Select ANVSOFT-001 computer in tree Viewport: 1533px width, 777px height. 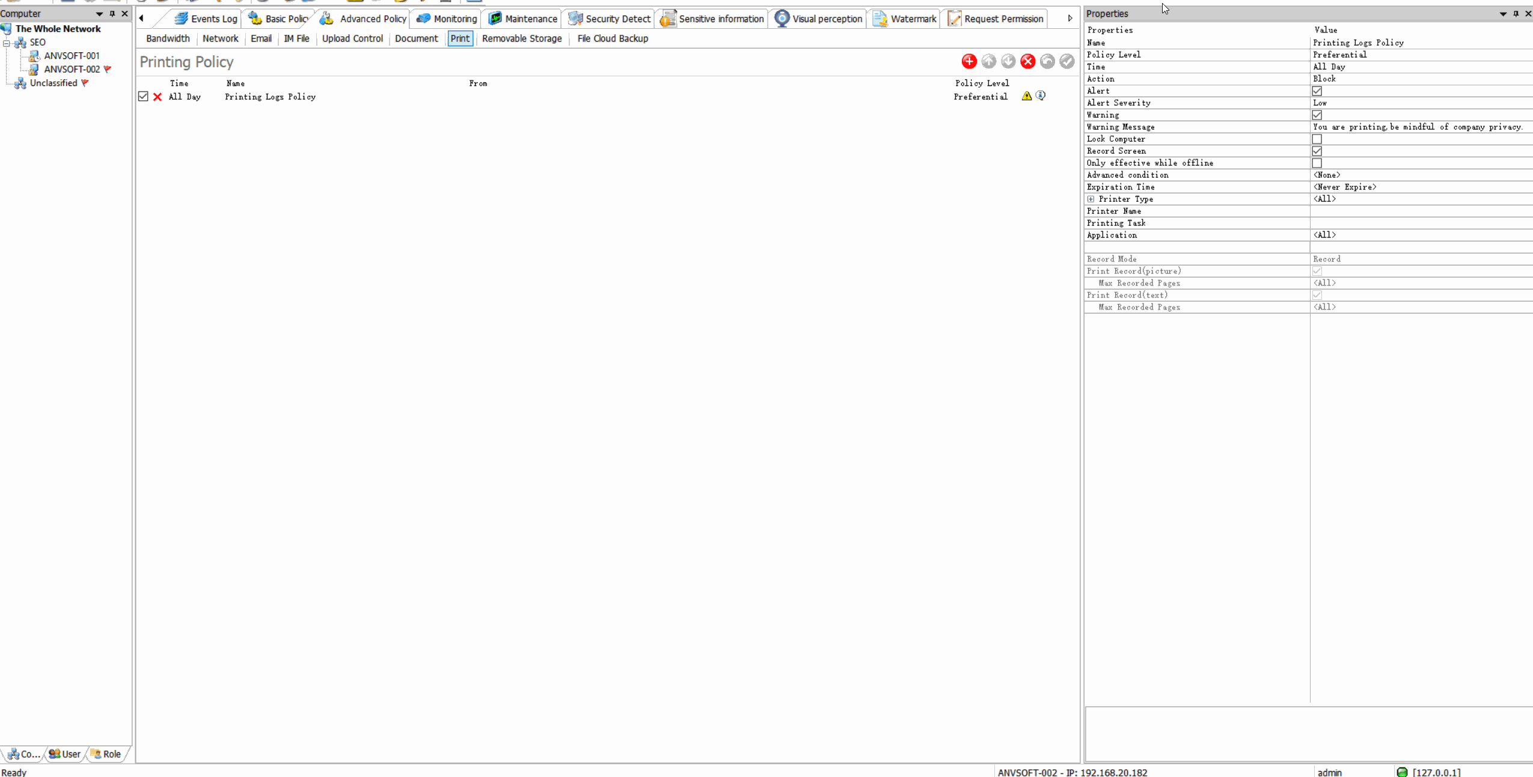[x=72, y=56]
